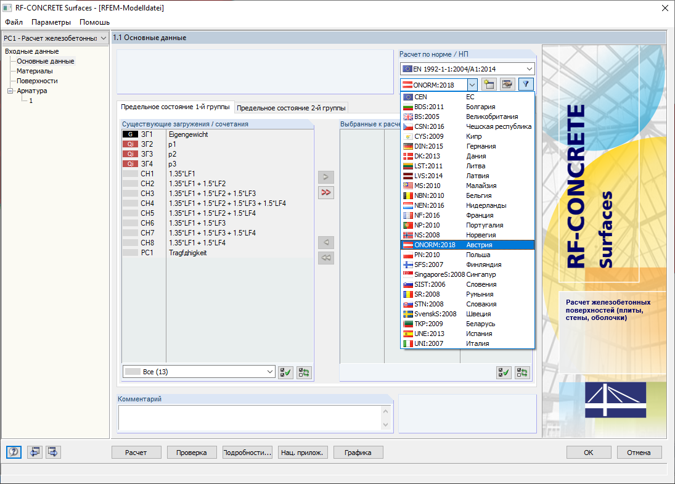Collapse the Арматура tree node
This screenshot has height=484, width=675.
click(10, 91)
